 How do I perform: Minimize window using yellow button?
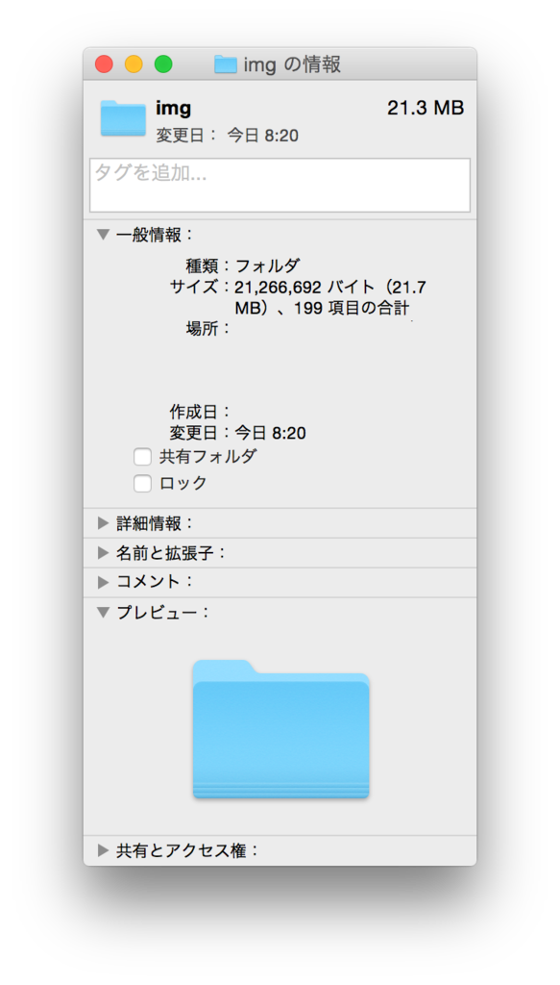tap(134, 64)
